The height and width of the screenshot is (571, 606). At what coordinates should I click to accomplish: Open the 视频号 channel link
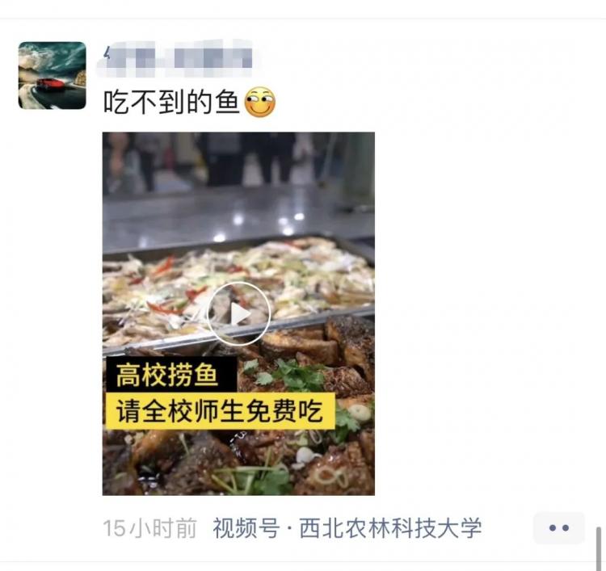click(246, 527)
